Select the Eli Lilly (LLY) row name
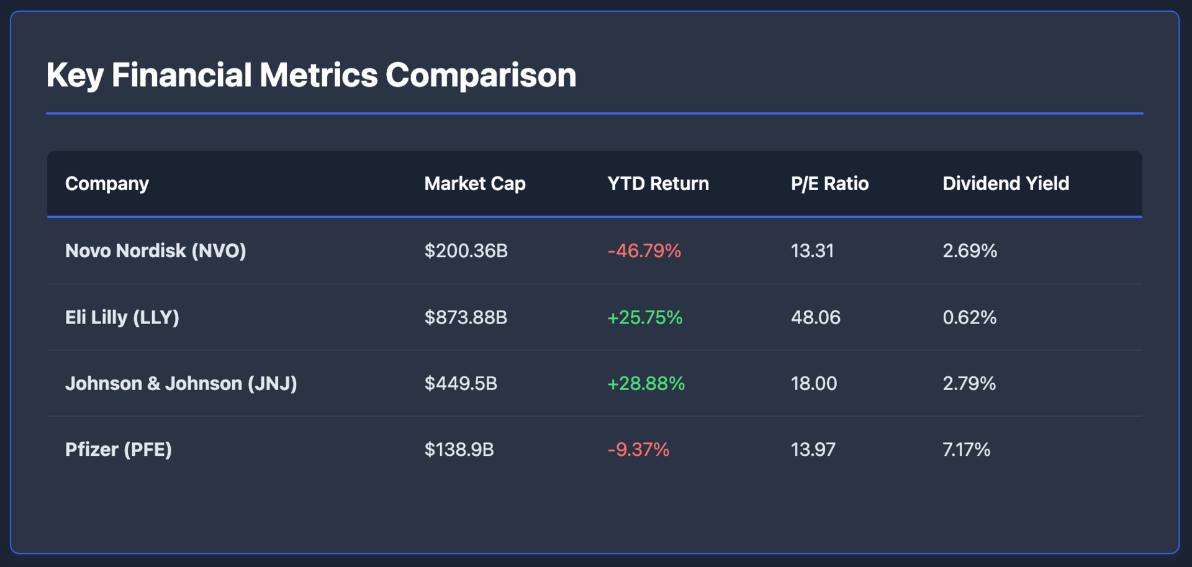This screenshot has height=567, width=1192. (122, 317)
